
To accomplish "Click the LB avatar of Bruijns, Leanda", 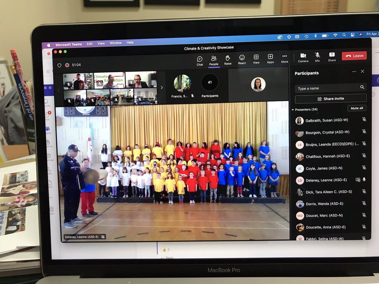I will 299,145.
